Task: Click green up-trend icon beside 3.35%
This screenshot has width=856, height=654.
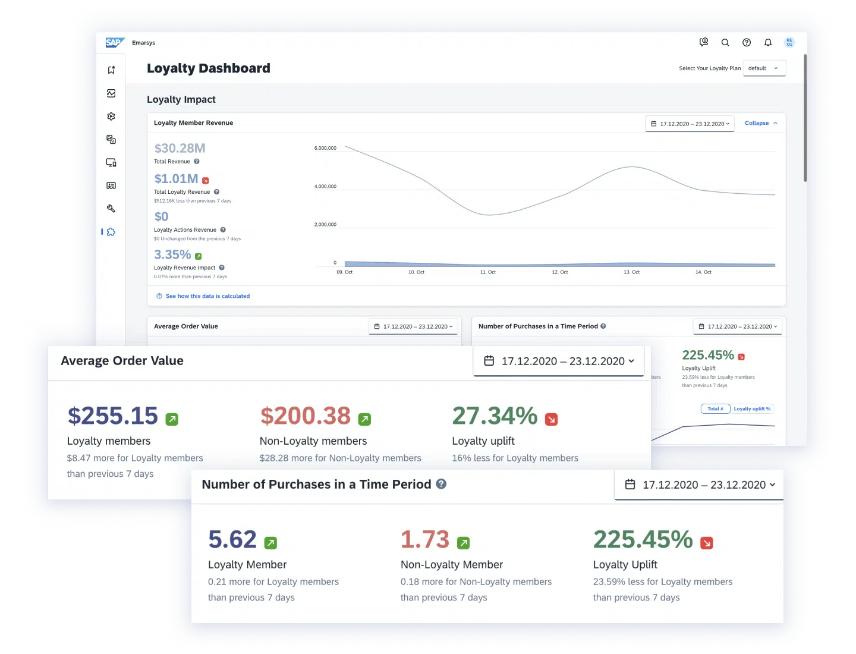Action: pyautogui.click(x=199, y=256)
